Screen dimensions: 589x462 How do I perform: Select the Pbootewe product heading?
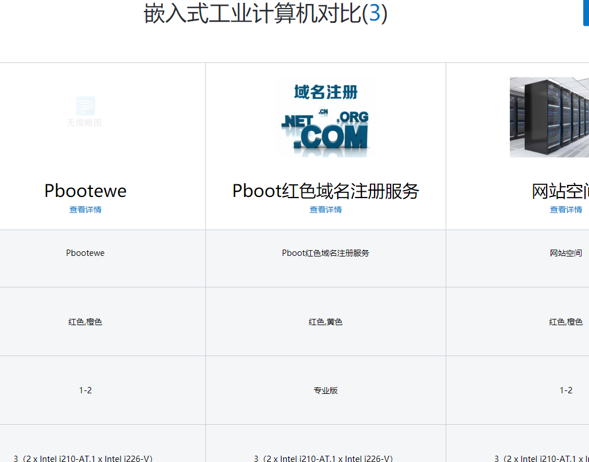pos(85,191)
